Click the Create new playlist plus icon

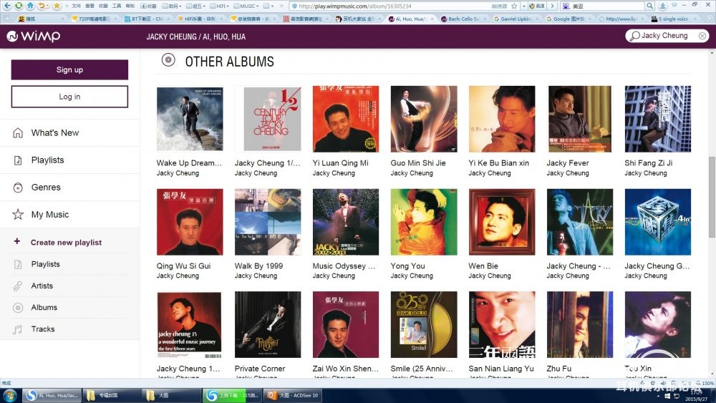click(x=17, y=241)
